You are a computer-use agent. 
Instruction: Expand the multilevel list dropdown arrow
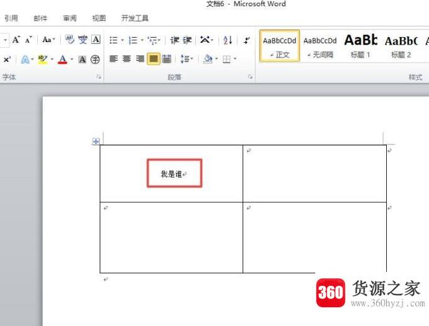click(159, 40)
